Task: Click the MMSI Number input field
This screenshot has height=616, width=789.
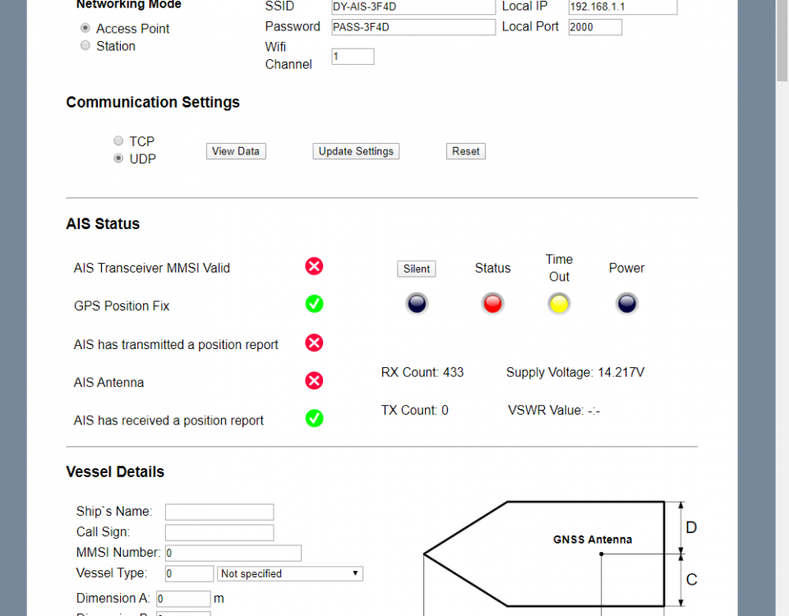Action: 233,553
